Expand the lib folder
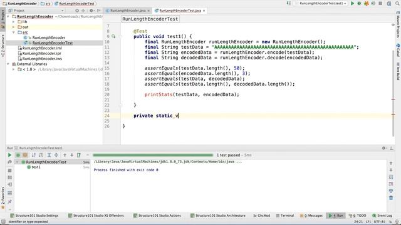The height and width of the screenshot is (225, 401). [14, 22]
